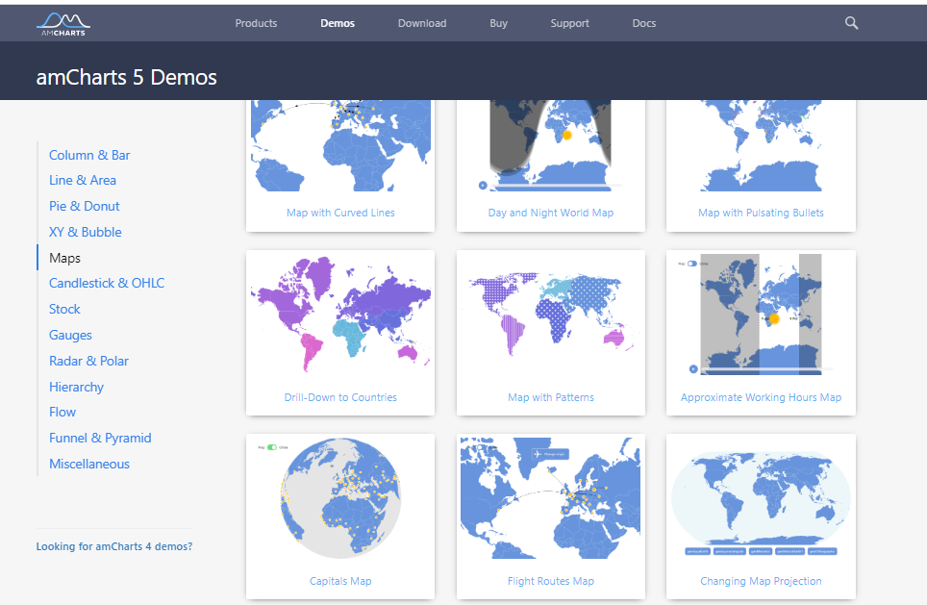
Task: Select Miscellaneous category
Action: (x=89, y=465)
